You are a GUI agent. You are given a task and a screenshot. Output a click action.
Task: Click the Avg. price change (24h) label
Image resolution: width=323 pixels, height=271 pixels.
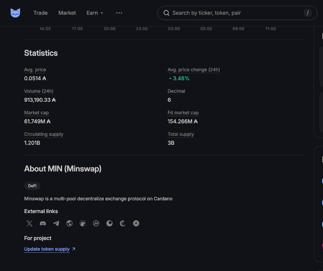(194, 70)
